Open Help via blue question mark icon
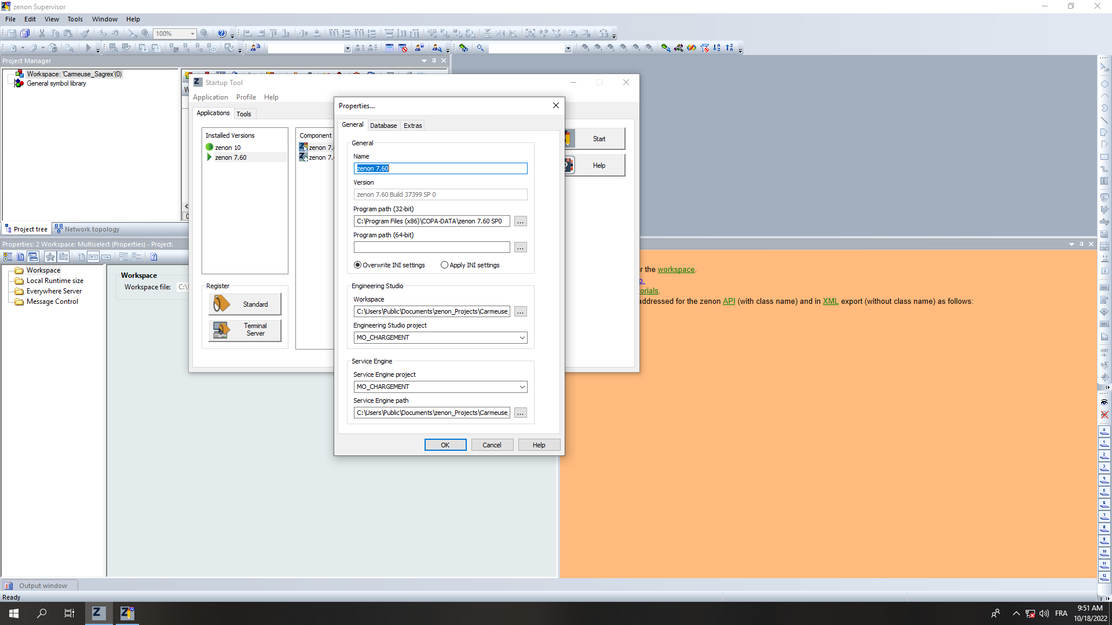 tap(222, 34)
